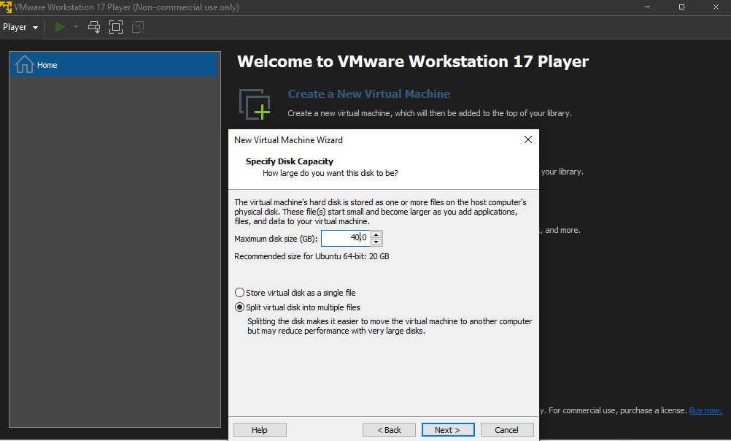Click the green Power On play icon
The width and height of the screenshot is (731, 441).
[x=60, y=27]
